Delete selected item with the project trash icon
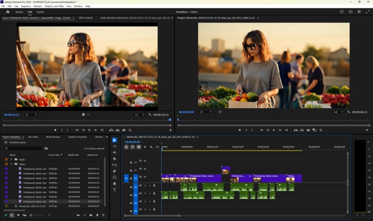 tap(103, 215)
